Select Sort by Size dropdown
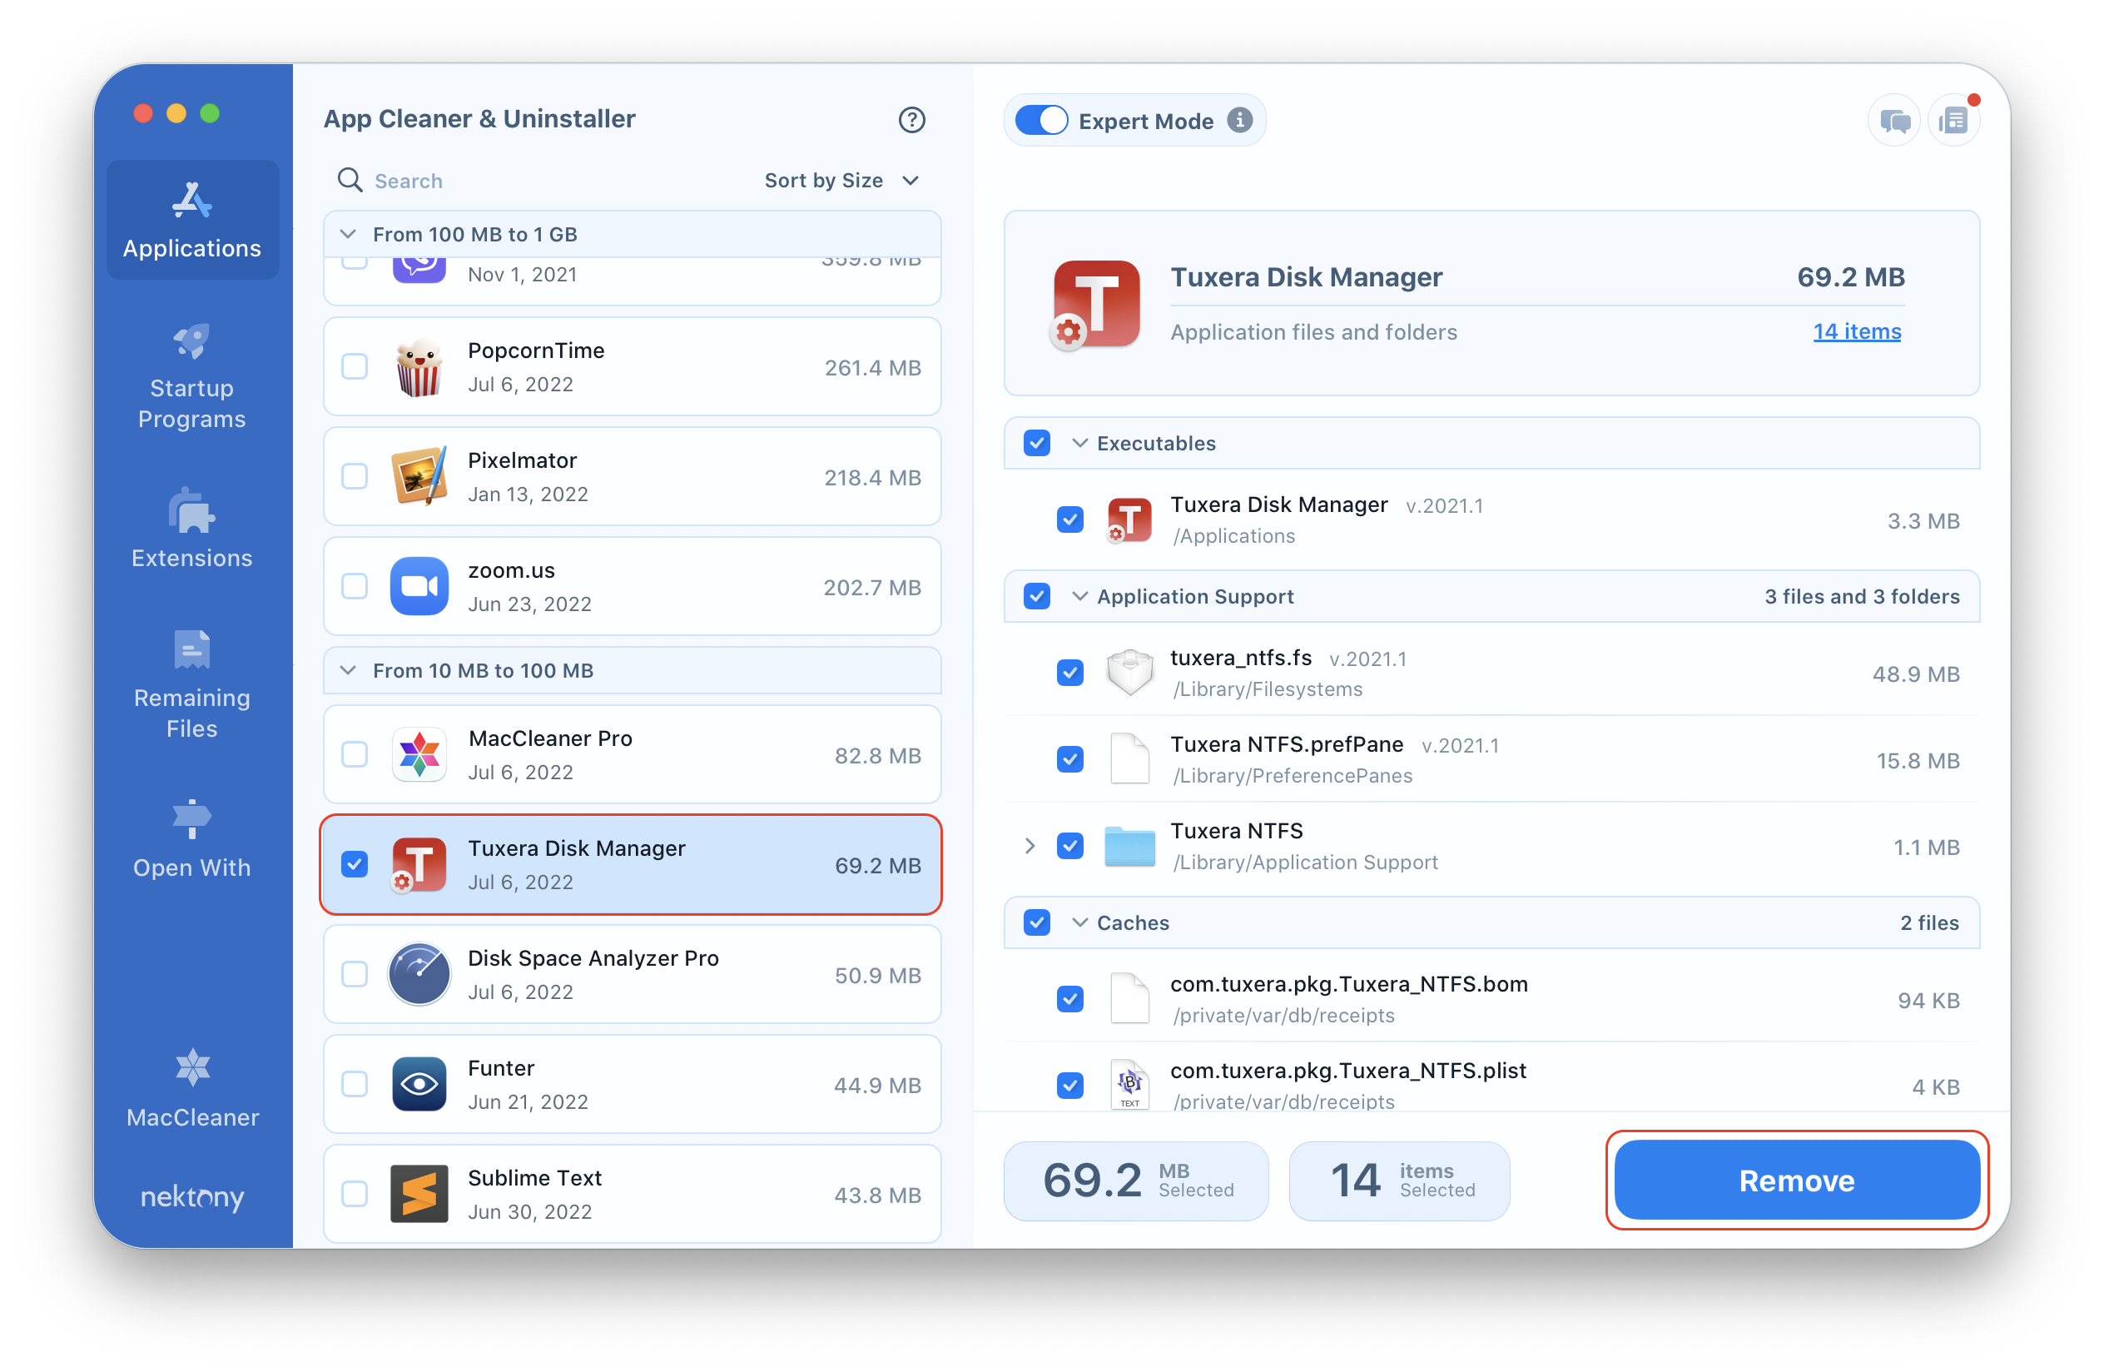The height and width of the screenshot is (1372, 2104). [x=842, y=180]
